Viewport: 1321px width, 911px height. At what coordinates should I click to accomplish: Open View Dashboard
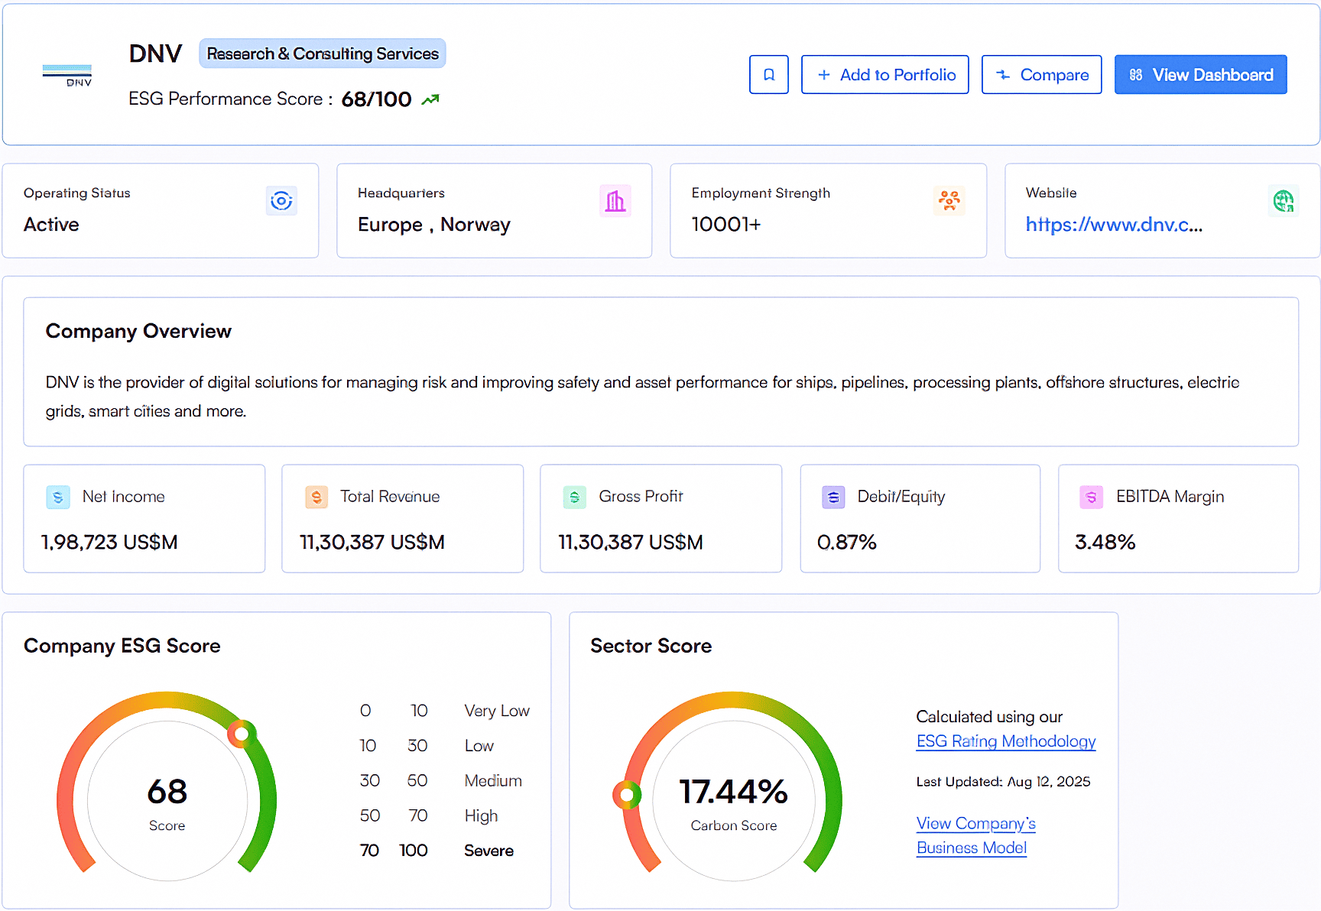(1200, 75)
